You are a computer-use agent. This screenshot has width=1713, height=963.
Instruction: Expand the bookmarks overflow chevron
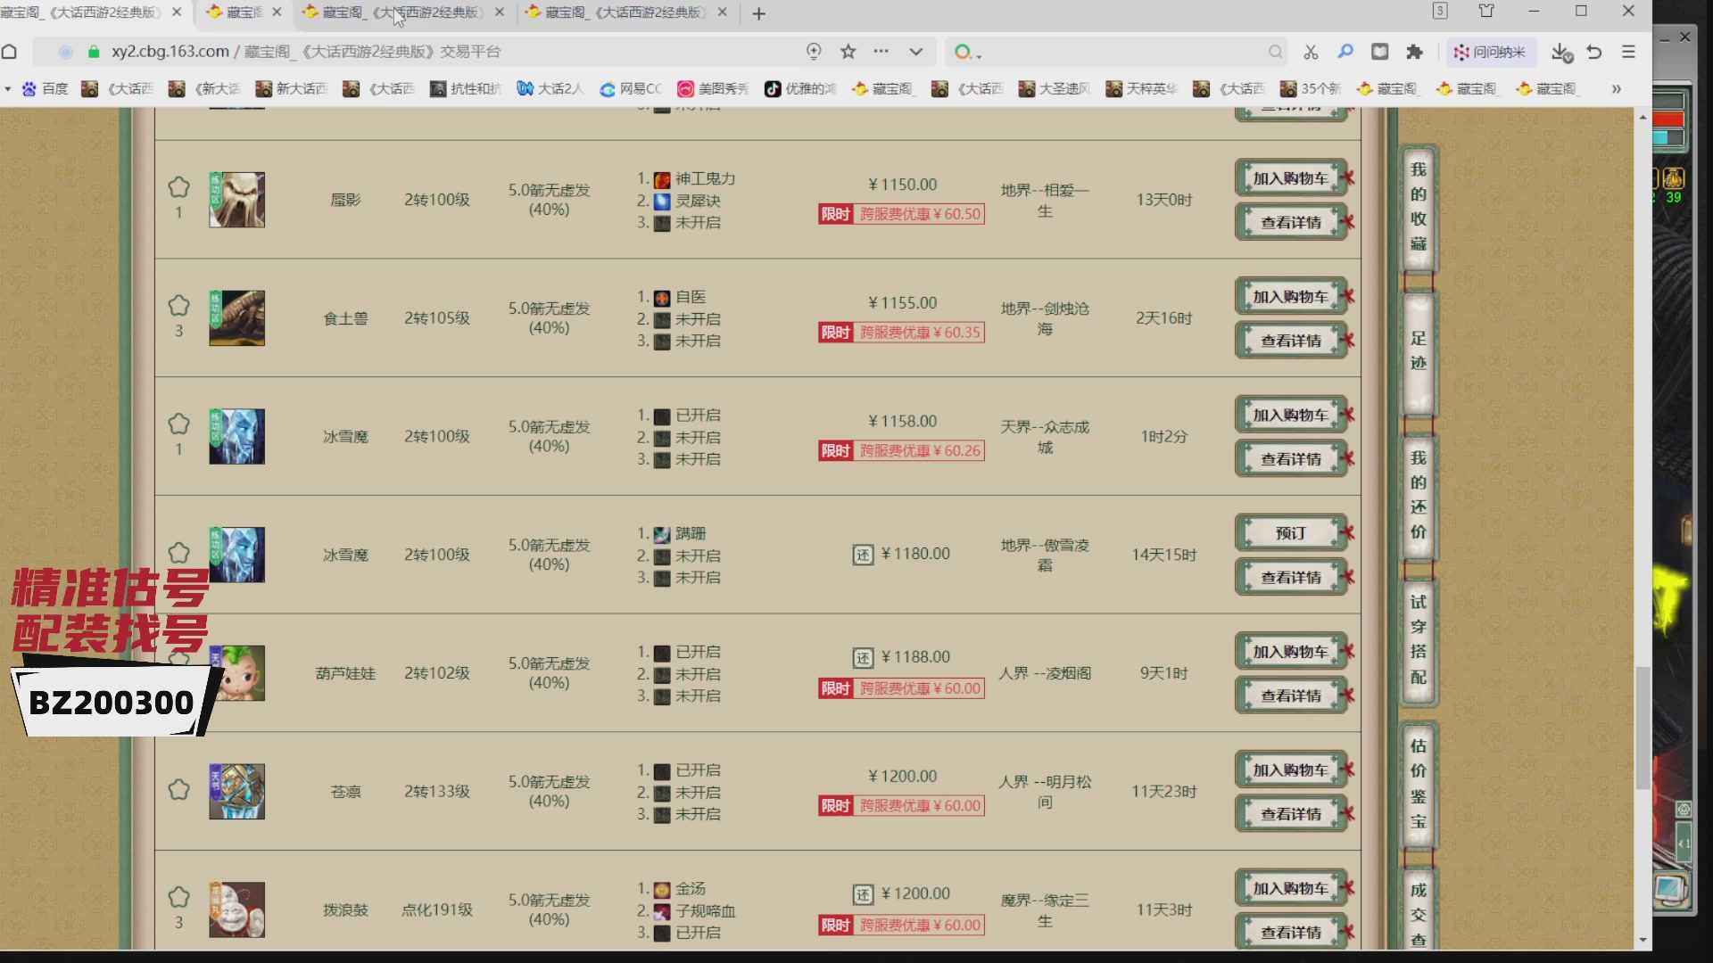[1616, 88]
